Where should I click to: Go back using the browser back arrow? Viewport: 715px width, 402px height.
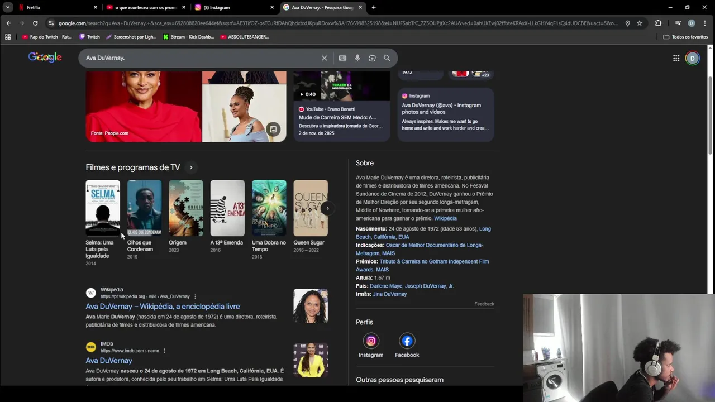point(8,23)
